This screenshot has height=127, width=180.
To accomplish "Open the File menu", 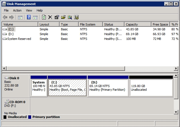I will click(6, 10).
